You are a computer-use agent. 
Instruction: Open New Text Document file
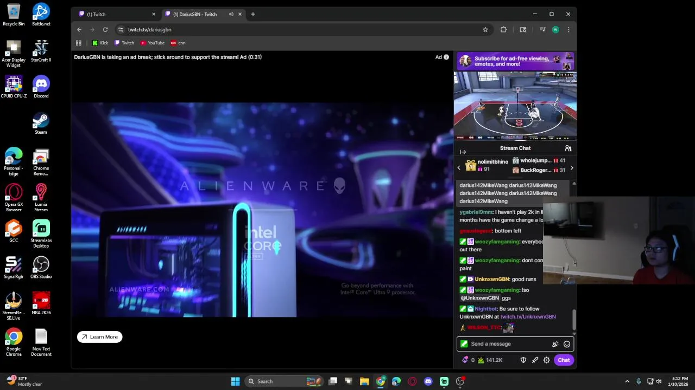[x=41, y=342]
